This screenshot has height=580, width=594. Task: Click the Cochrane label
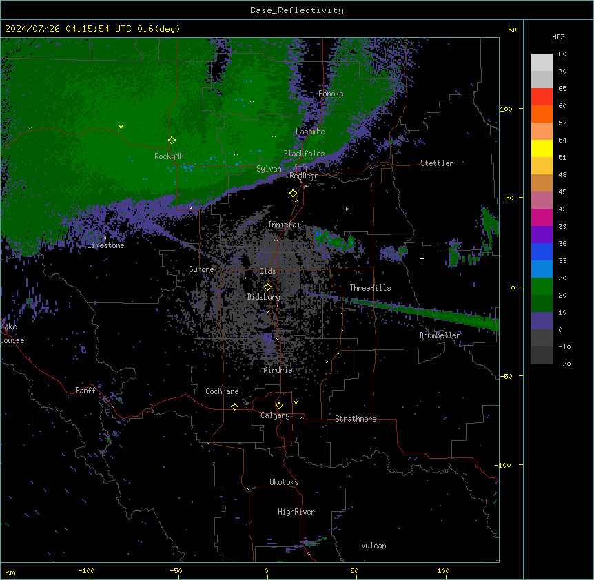tap(222, 391)
